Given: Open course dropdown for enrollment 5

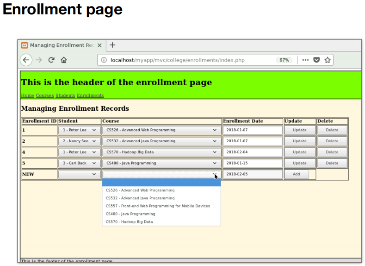Looking at the screenshot, I should (x=161, y=163).
